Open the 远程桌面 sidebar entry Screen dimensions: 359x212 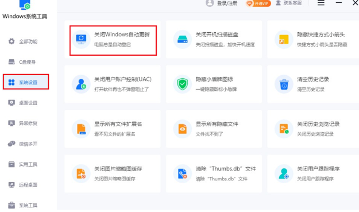[x=22, y=185]
